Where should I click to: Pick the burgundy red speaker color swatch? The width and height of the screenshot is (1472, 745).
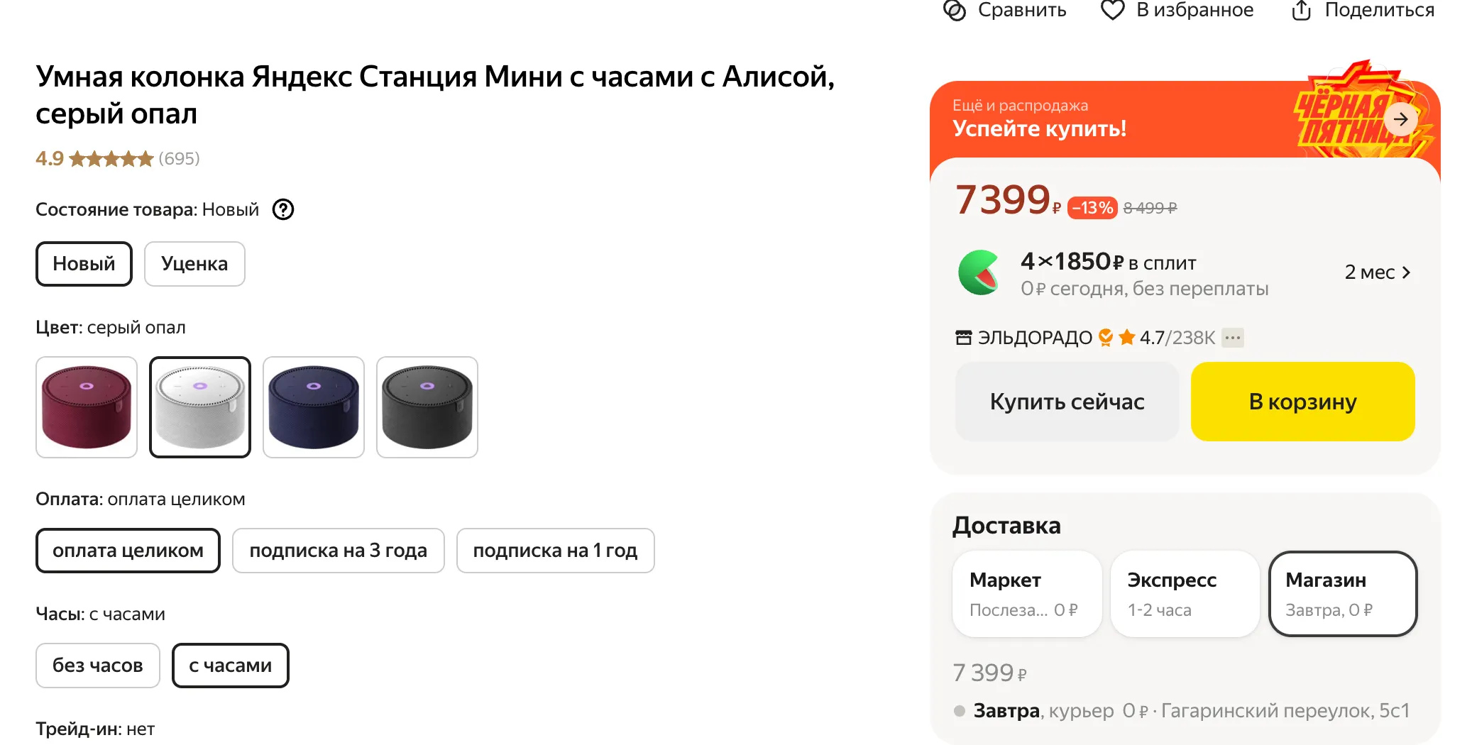[x=87, y=407]
